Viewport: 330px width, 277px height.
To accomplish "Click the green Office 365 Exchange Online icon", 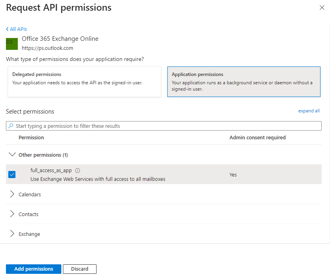I will click(x=12, y=44).
